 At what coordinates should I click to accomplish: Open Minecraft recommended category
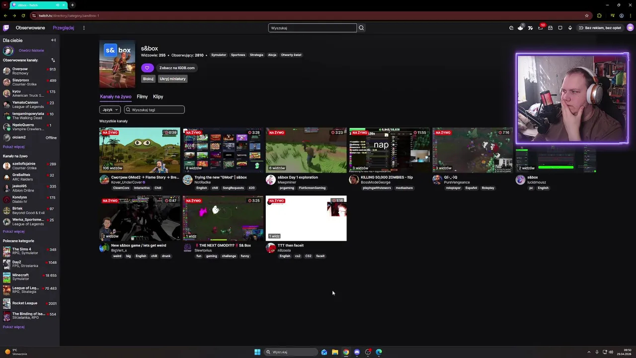(x=29, y=277)
